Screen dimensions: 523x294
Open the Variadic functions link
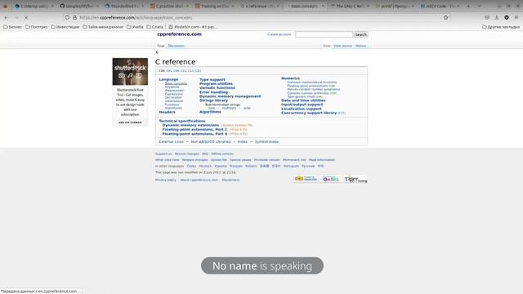coord(217,87)
